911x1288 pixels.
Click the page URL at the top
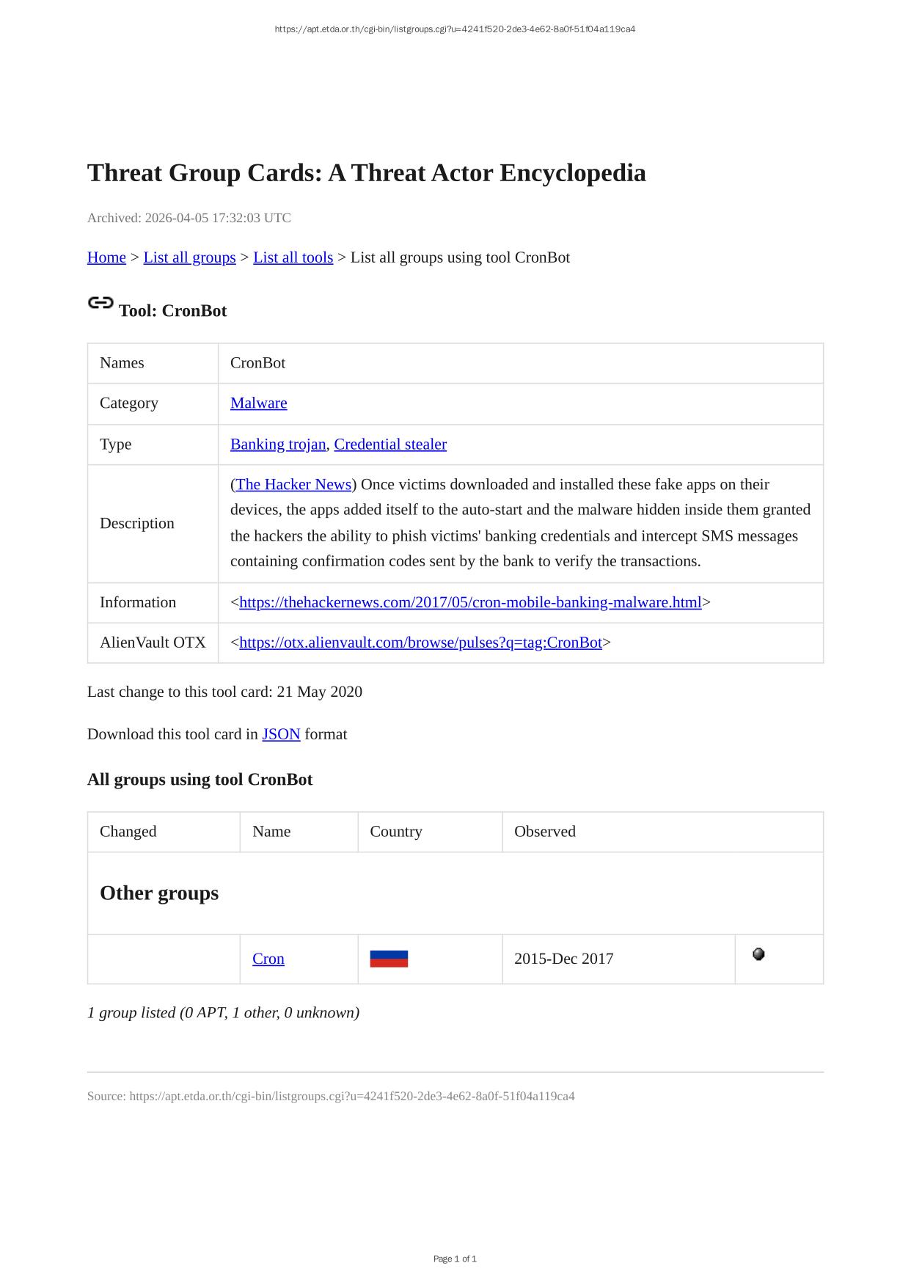click(x=455, y=29)
